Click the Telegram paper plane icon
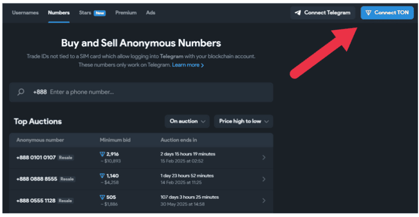This screenshot has width=419, height=217. pyautogui.click(x=297, y=13)
